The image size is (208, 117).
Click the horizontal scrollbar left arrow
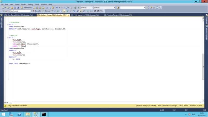pyautogui.click(x=13, y=103)
